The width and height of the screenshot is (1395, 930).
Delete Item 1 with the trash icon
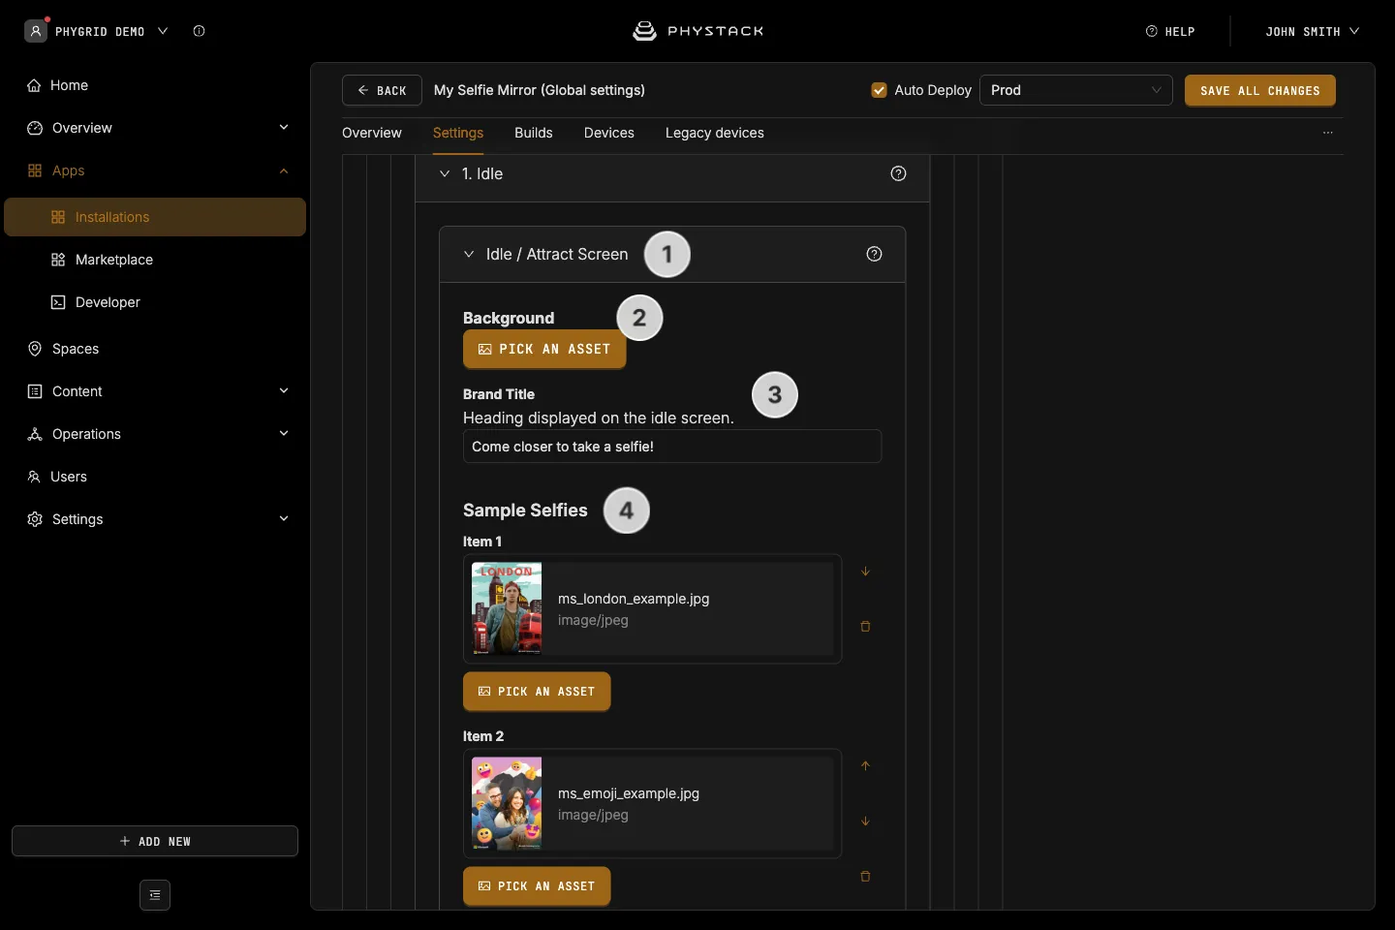click(865, 627)
